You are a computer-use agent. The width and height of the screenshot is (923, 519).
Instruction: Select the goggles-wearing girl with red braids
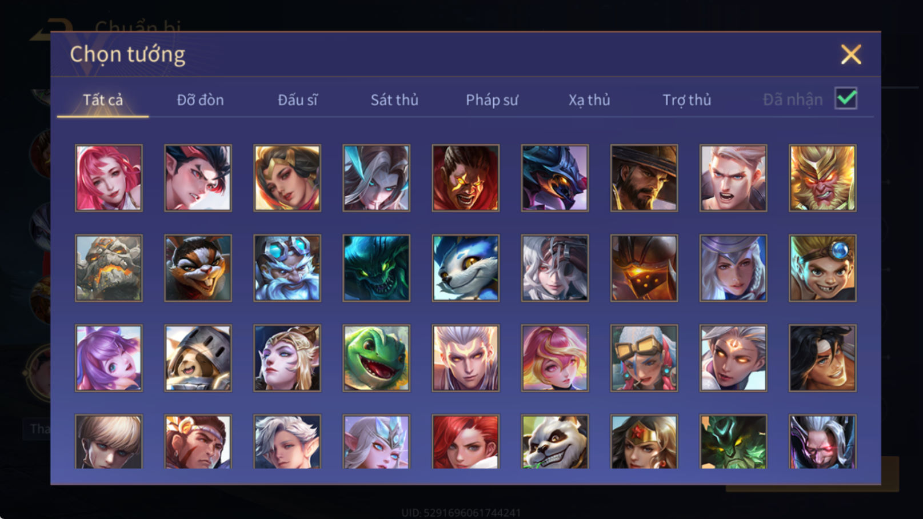[x=644, y=358]
